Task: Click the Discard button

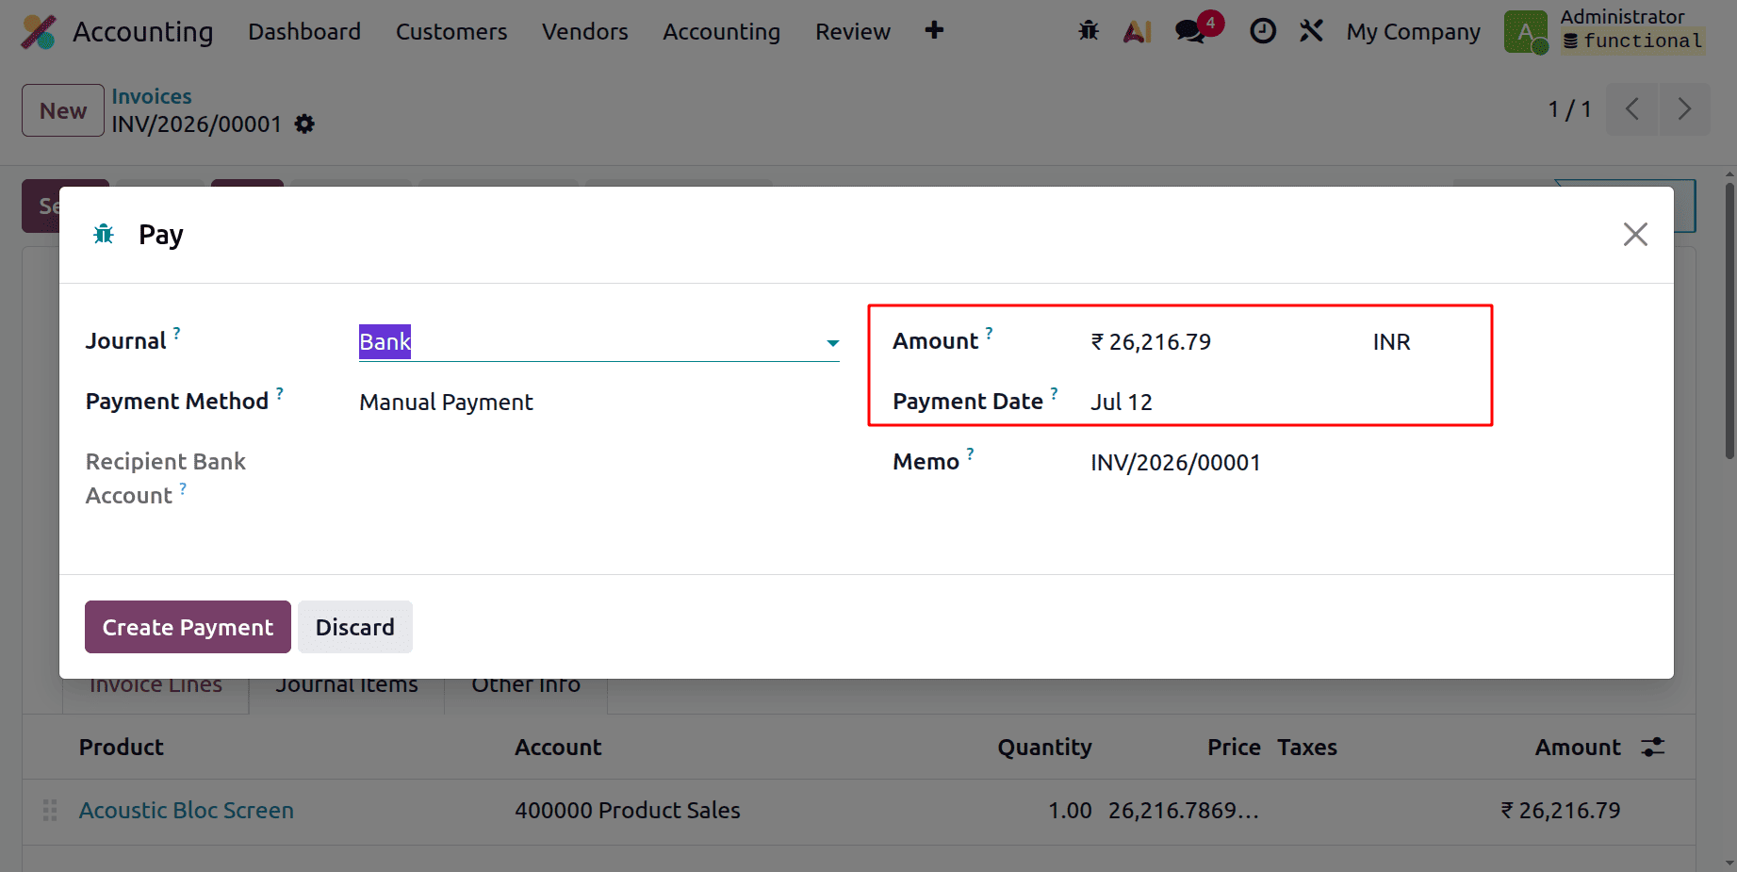Action: pos(355,627)
